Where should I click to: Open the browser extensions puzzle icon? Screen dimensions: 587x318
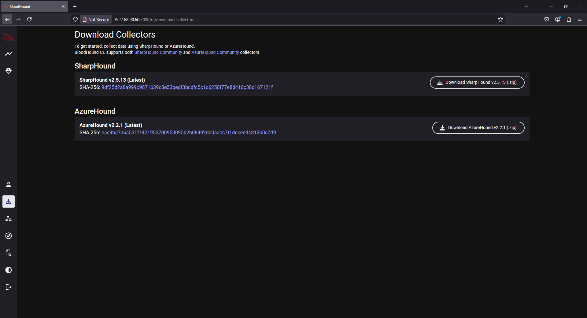pyautogui.click(x=569, y=19)
